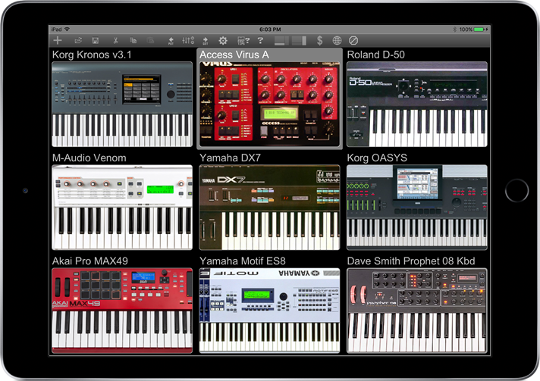This screenshot has height=381, width=540.
Task: Tap the Wi-Fi icon in status bar
Action: coord(67,30)
